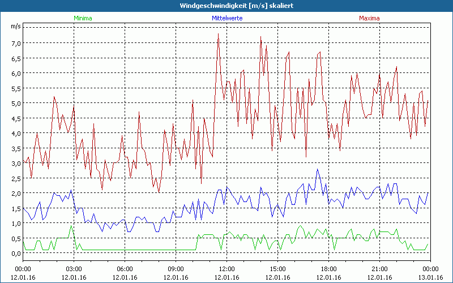Click the highest red Maxima peak before 12:00
This screenshot has width=453, height=283.
[219, 34]
